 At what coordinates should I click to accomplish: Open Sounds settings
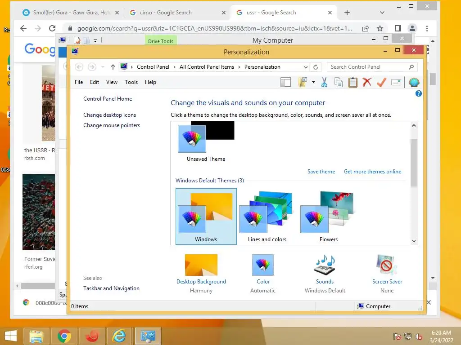325,274
